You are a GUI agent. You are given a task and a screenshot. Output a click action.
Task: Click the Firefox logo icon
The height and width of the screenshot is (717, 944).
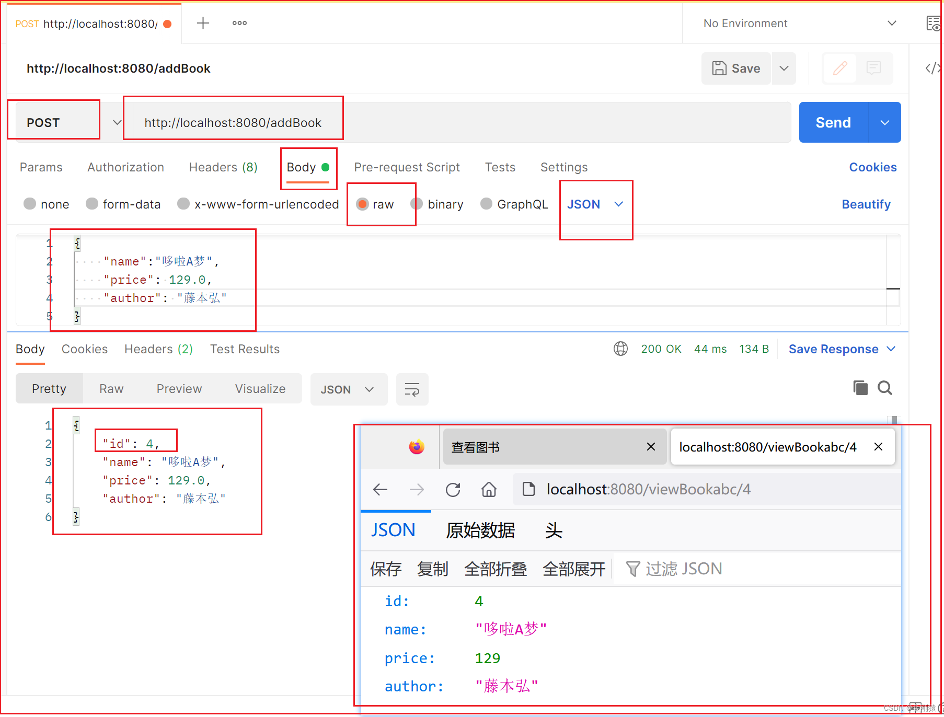(417, 447)
